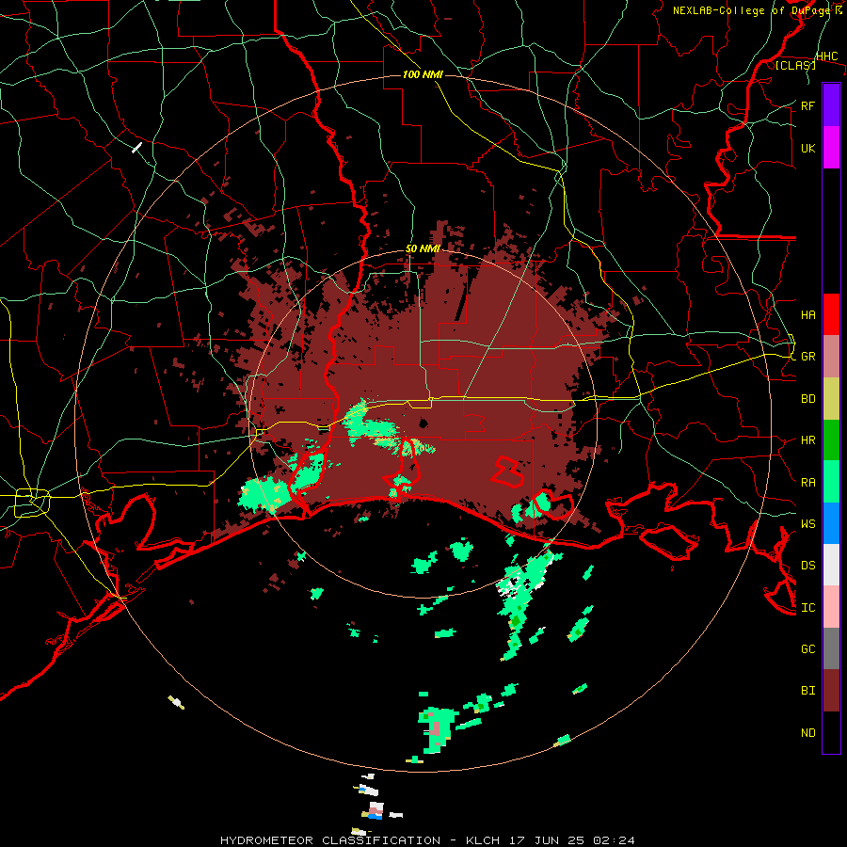Click the HA legend label

pyautogui.click(x=807, y=315)
